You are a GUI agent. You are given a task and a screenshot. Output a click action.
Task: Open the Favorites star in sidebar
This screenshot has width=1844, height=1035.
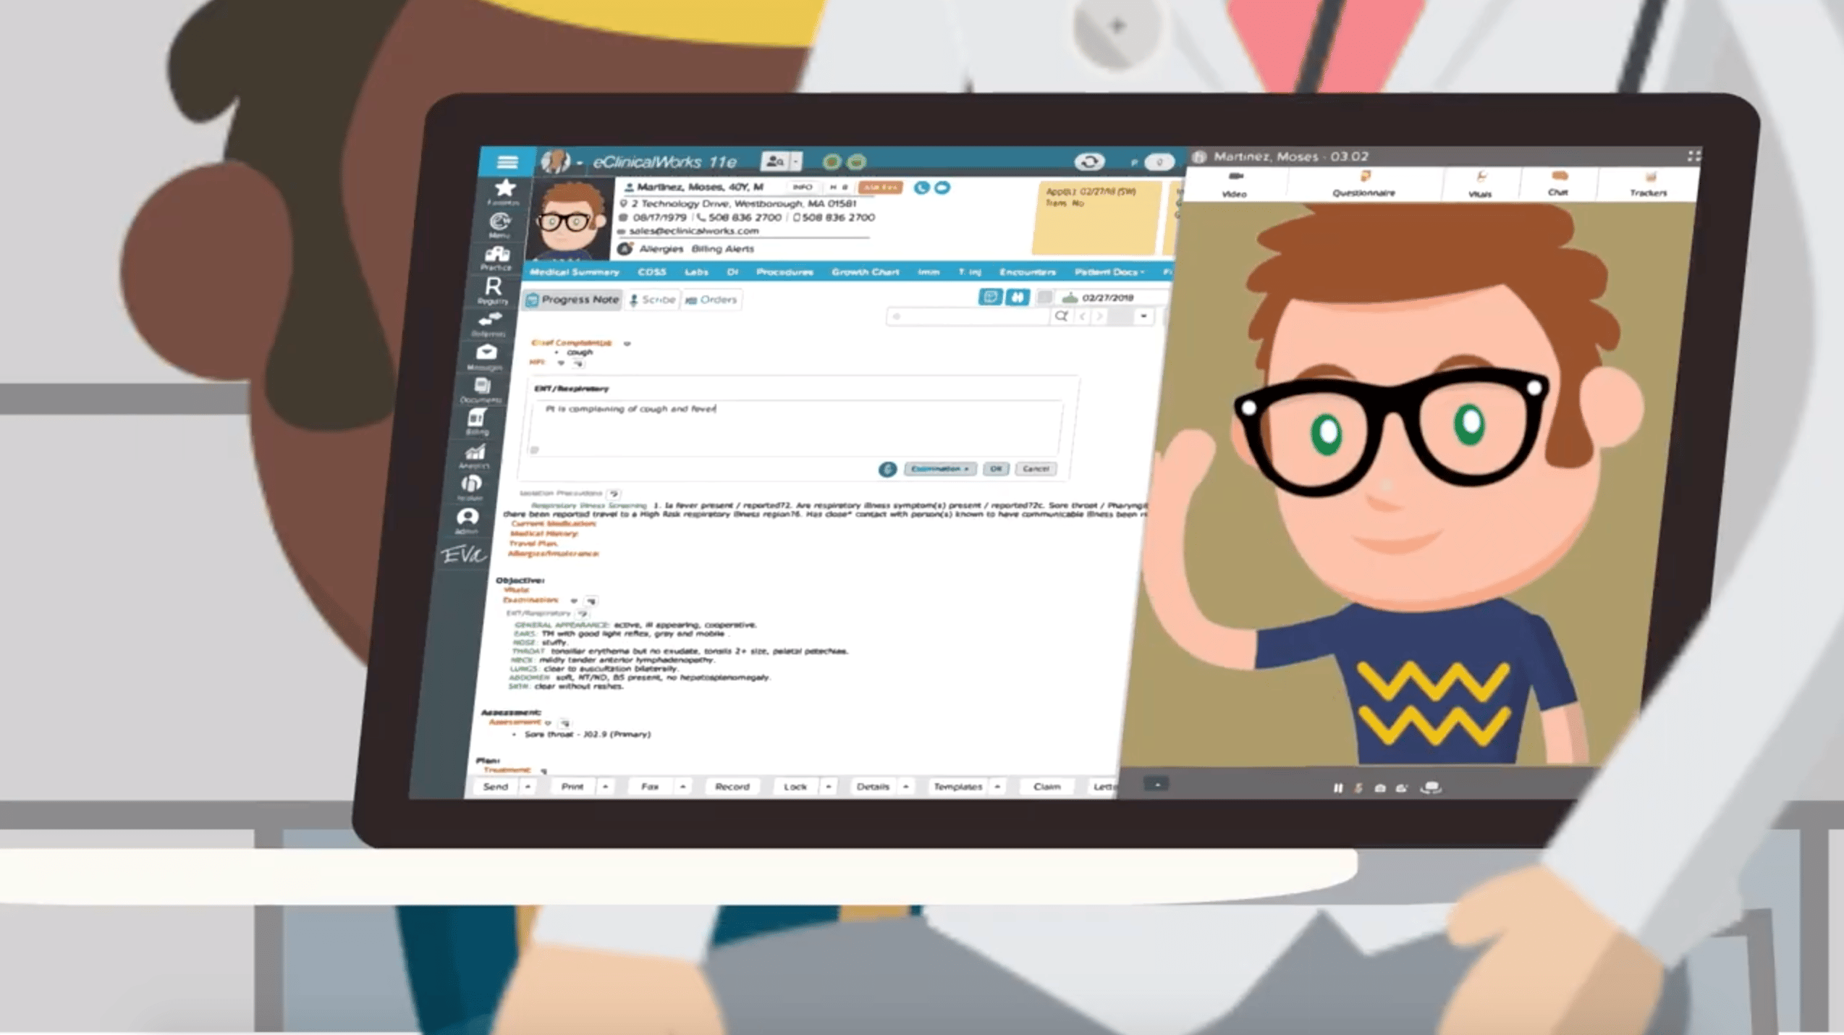point(504,190)
